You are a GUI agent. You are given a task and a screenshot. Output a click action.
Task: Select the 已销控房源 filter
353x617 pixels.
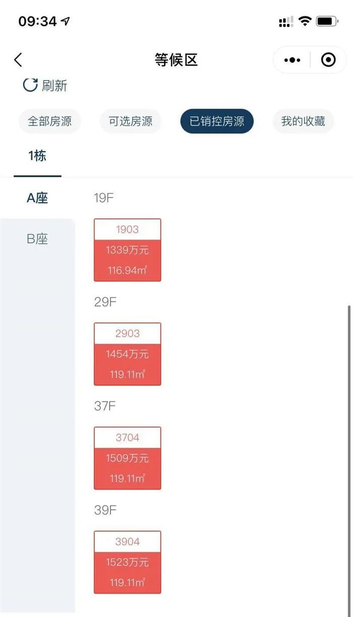point(217,121)
